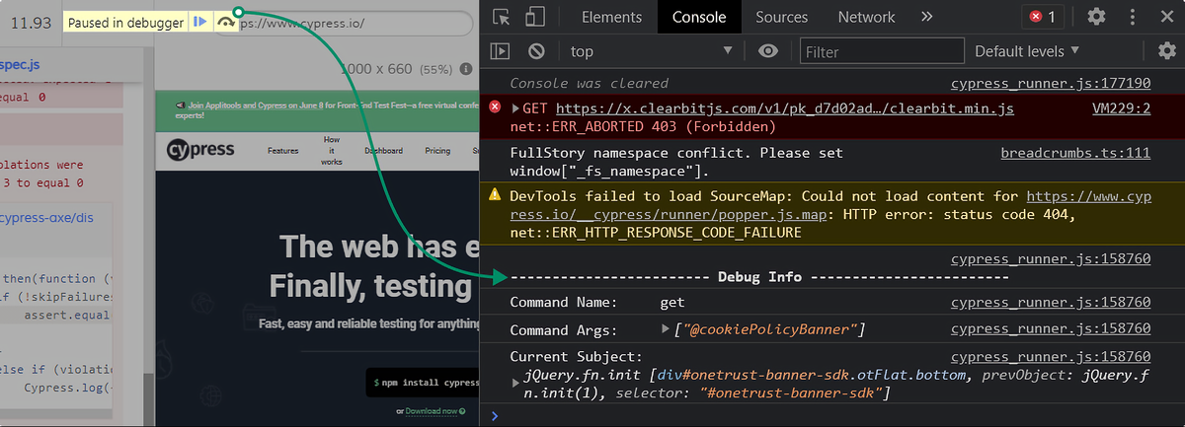
Task: Clear the console
Action: pyautogui.click(x=536, y=50)
